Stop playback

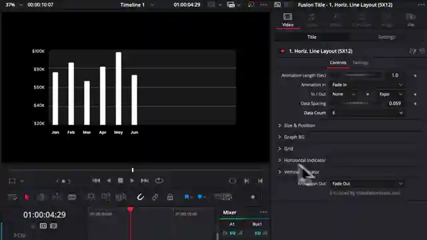(x=120, y=181)
